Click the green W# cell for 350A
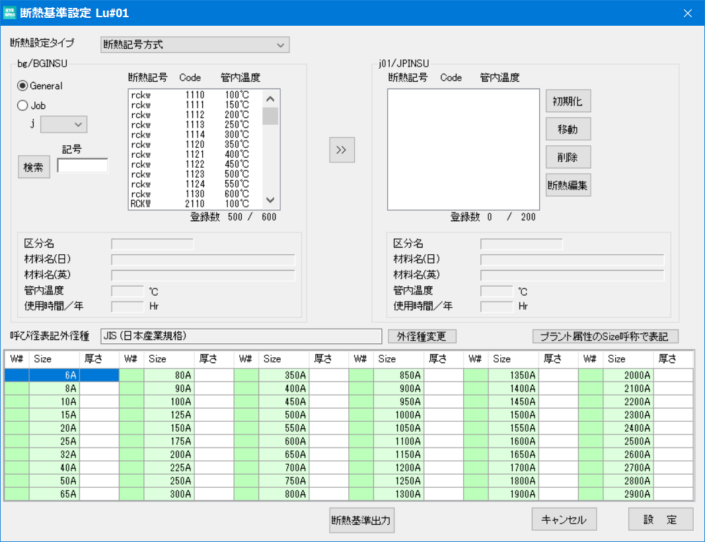Image resolution: width=705 pixels, height=542 pixels. (x=246, y=375)
